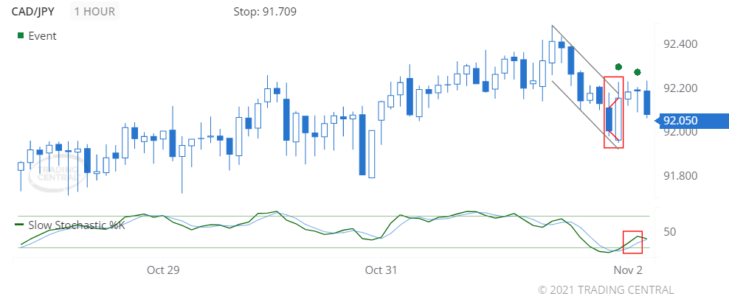
Task: Click the CAD/JPY symbol title
Action: 36,12
